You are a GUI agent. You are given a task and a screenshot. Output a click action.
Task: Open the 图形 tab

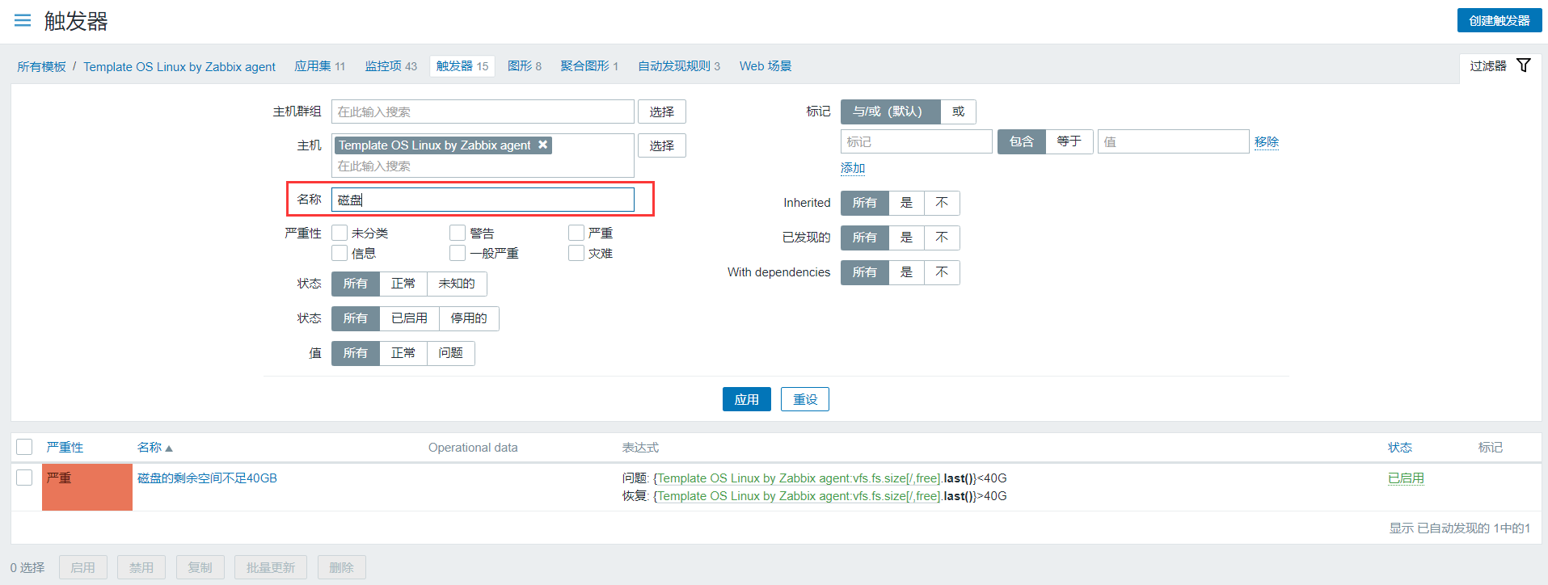[520, 66]
